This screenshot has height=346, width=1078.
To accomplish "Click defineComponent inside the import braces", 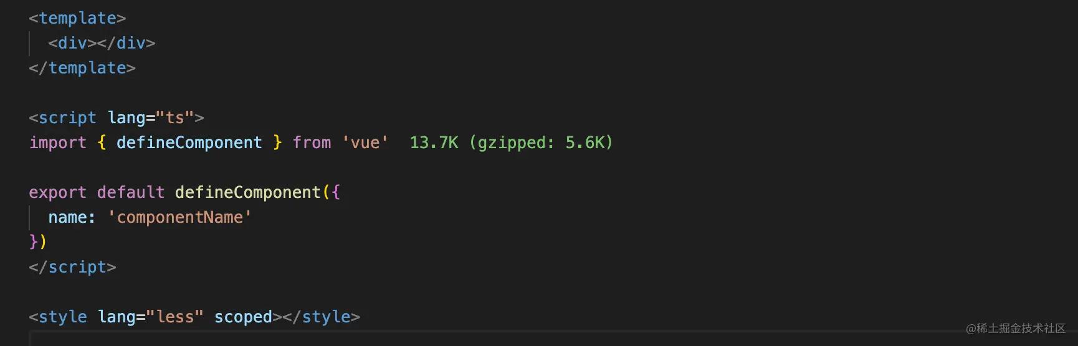I will tap(189, 143).
